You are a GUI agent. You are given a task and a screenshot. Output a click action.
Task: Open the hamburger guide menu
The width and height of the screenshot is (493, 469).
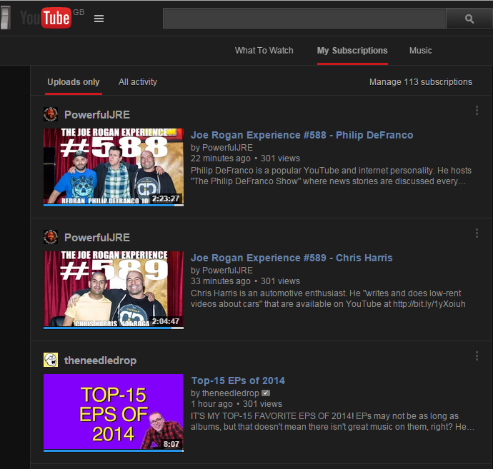click(99, 19)
